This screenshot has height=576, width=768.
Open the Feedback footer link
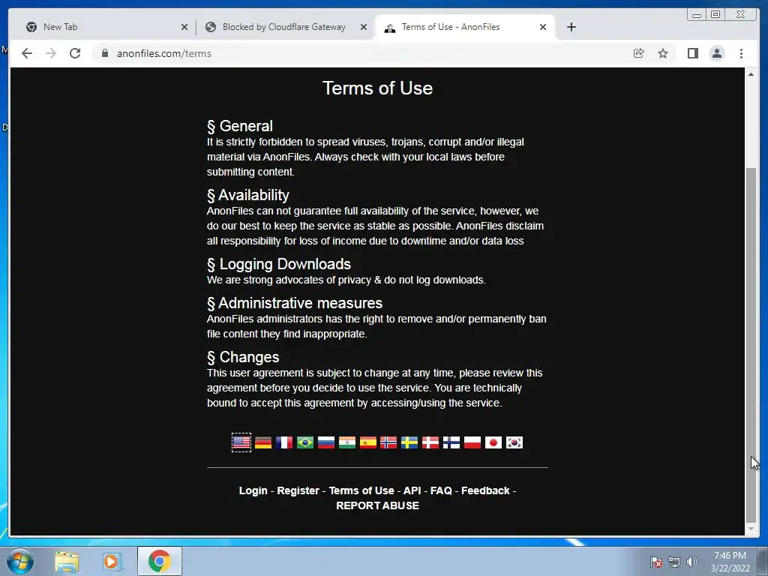tap(485, 490)
